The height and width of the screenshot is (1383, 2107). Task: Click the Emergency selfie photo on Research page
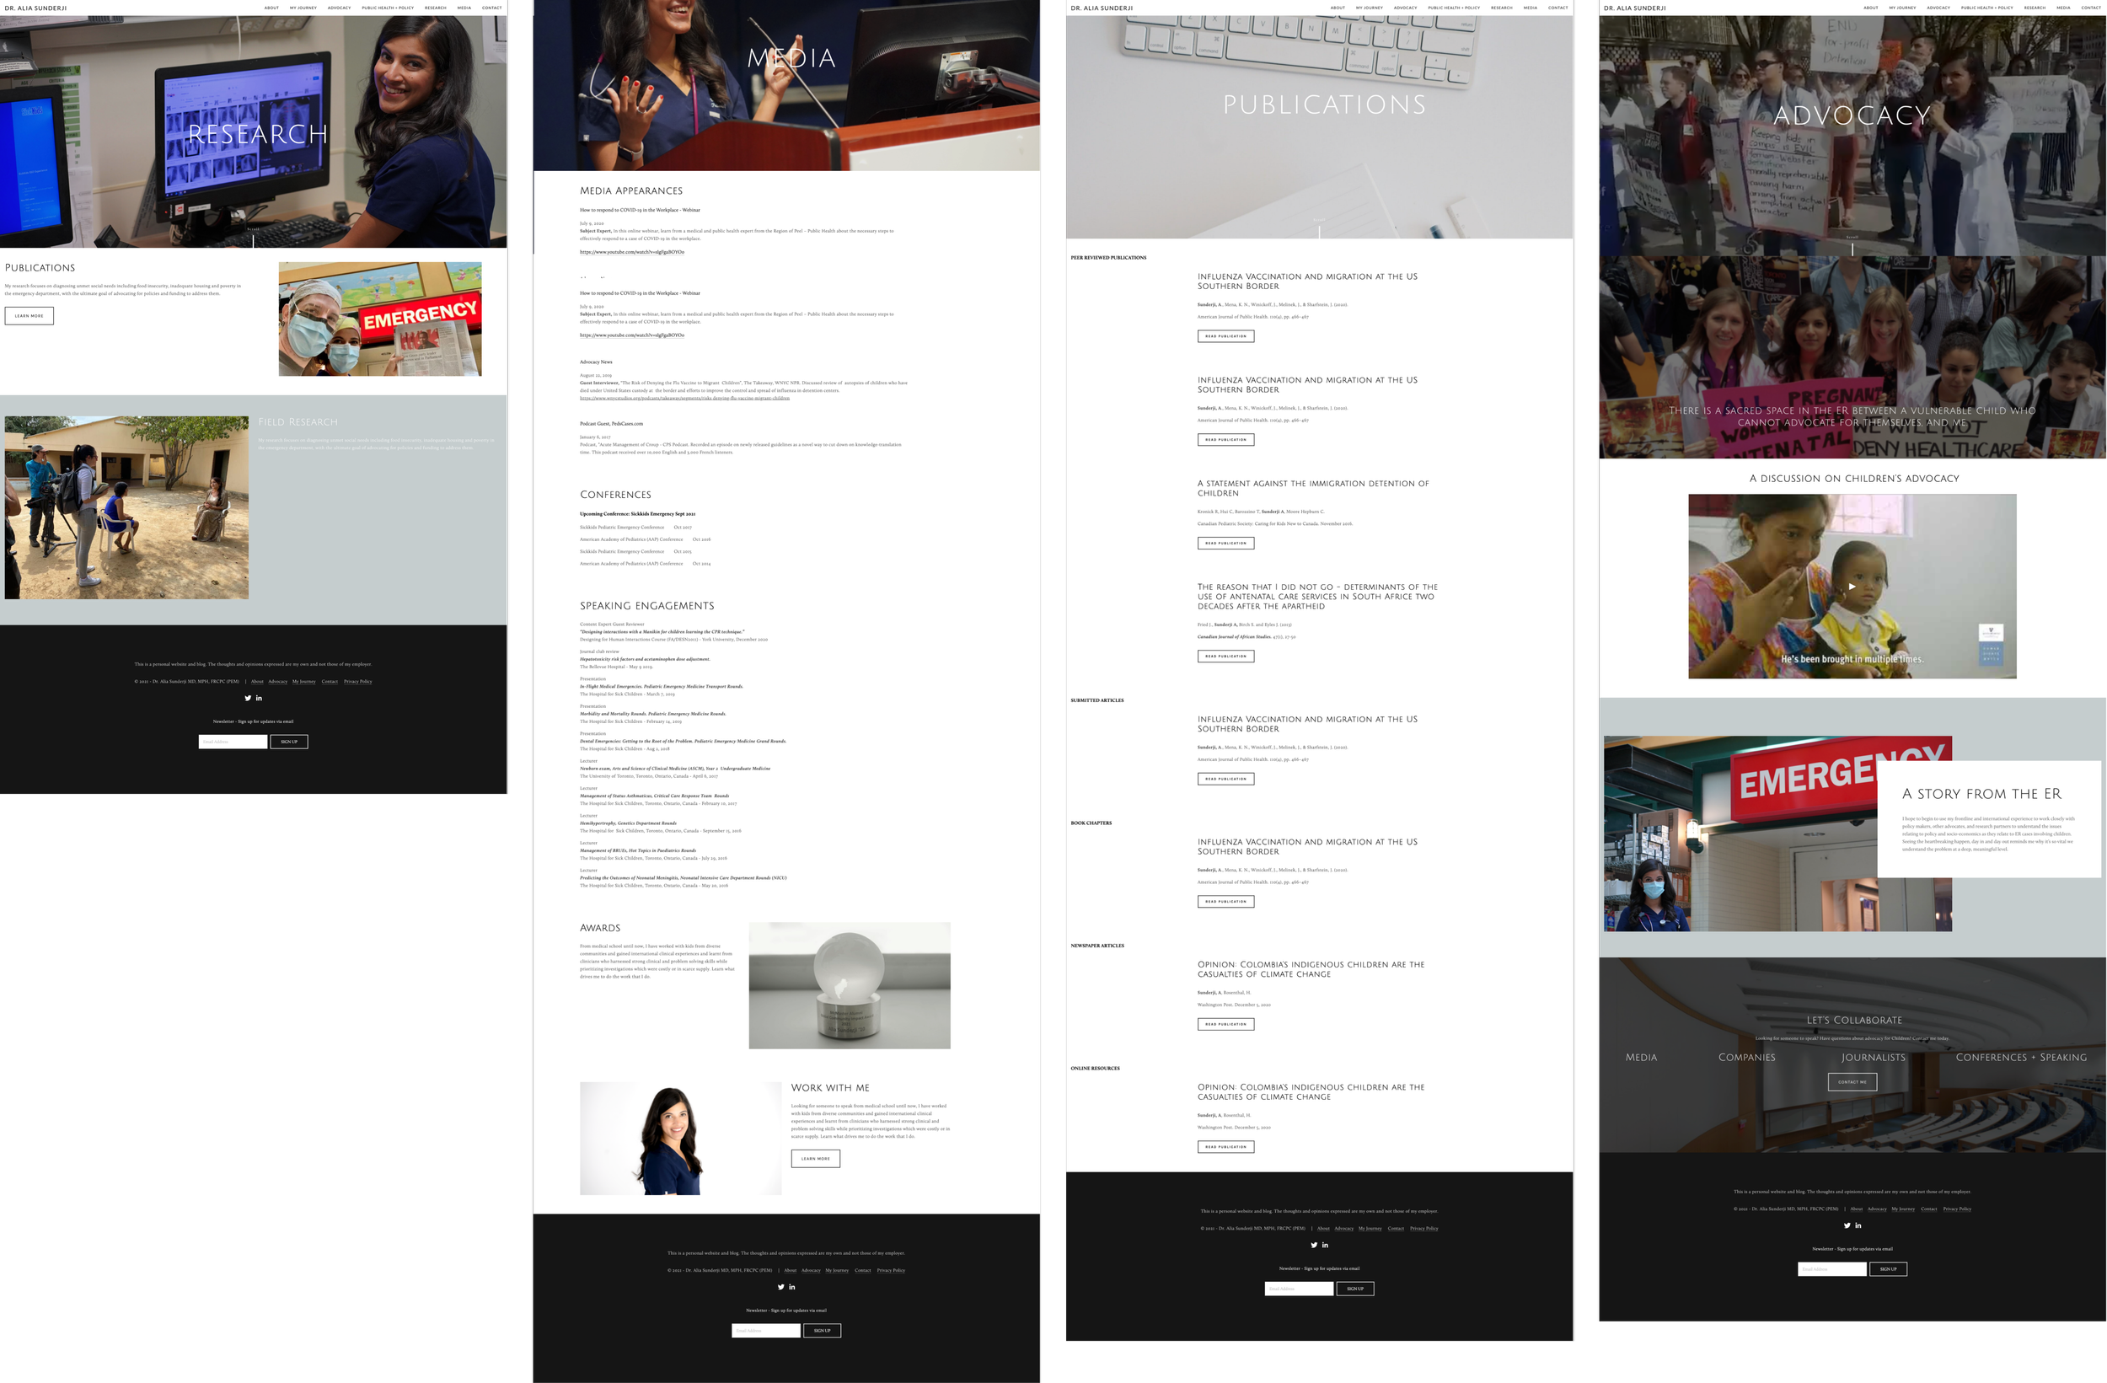(380, 319)
